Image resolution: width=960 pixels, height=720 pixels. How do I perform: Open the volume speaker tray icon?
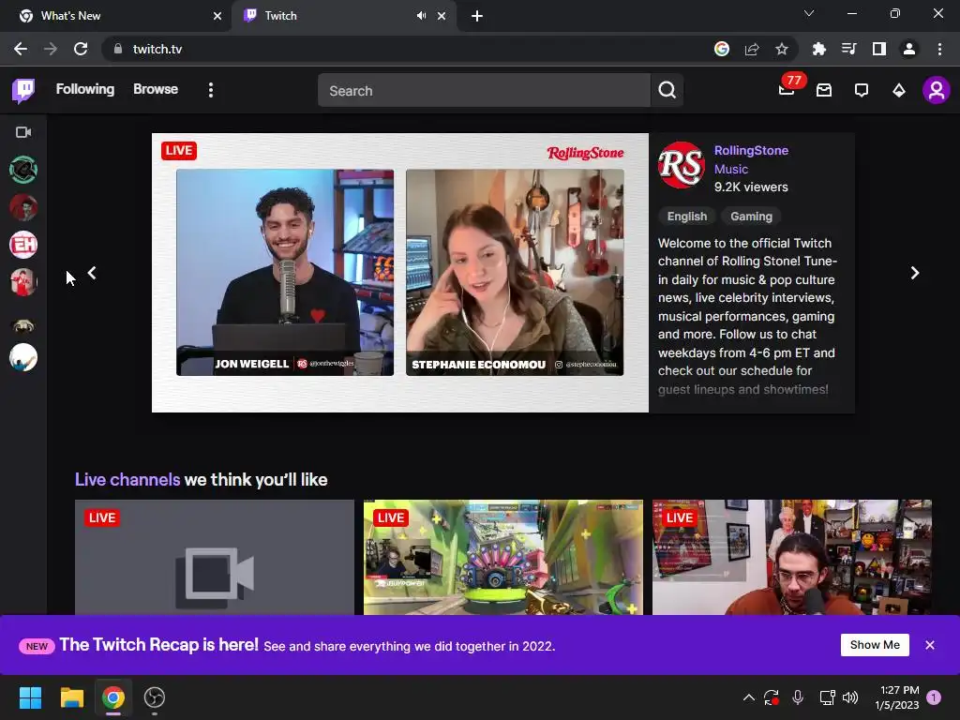850,697
